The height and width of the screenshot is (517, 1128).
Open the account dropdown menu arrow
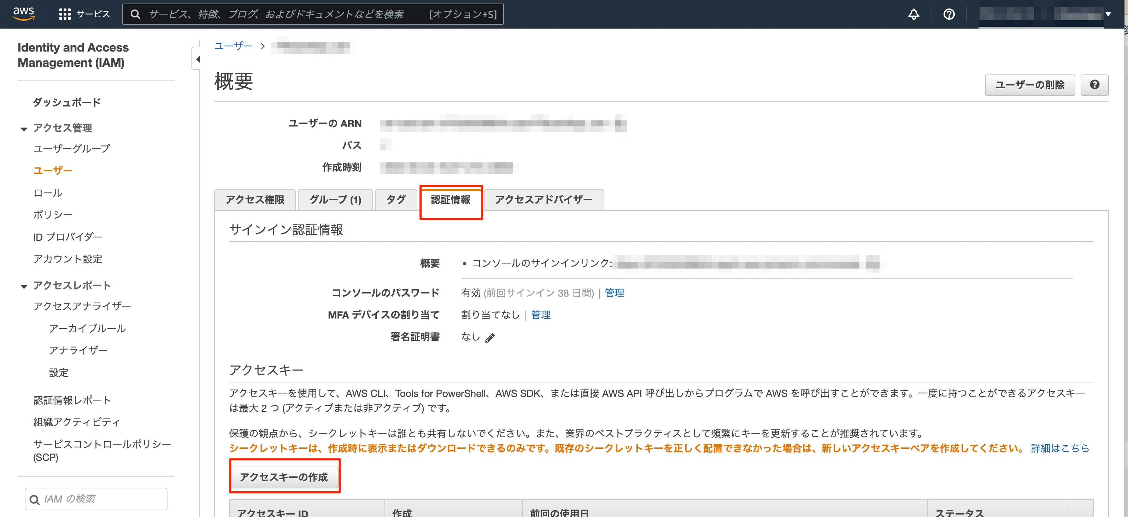point(1108,14)
